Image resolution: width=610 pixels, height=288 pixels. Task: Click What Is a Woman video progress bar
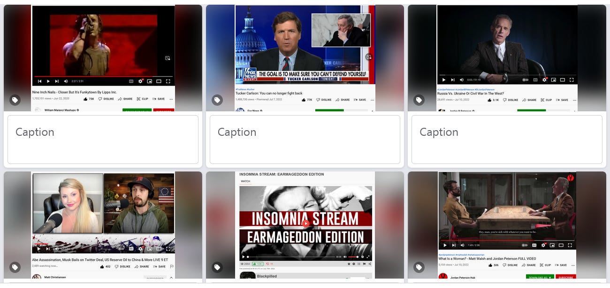click(507, 240)
